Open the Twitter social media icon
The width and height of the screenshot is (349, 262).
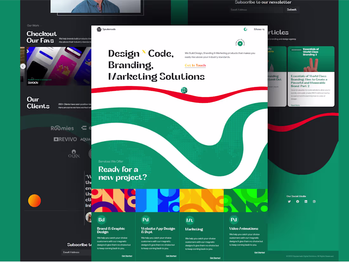289,201
